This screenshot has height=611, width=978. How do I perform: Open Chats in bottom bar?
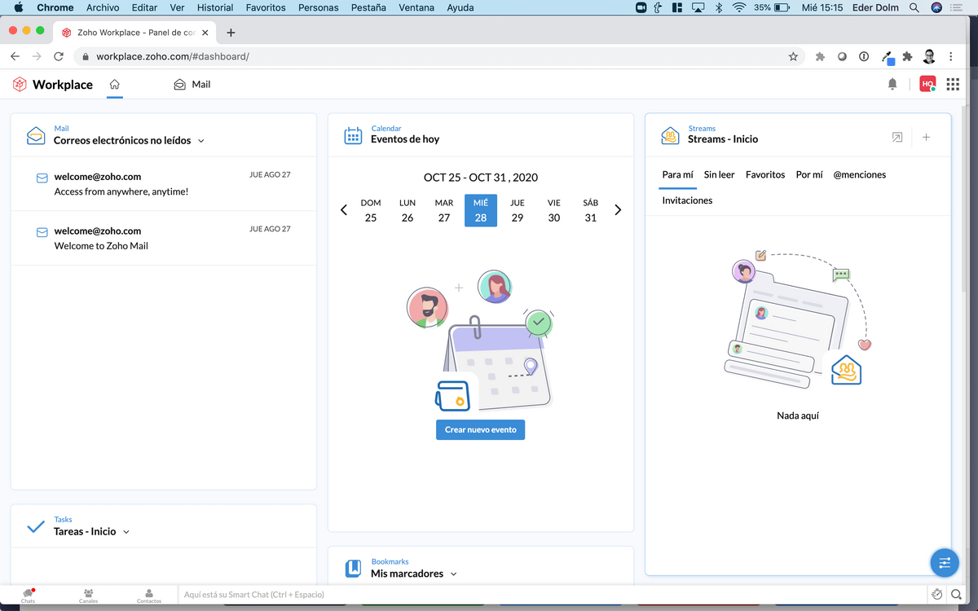pyautogui.click(x=29, y=596)
